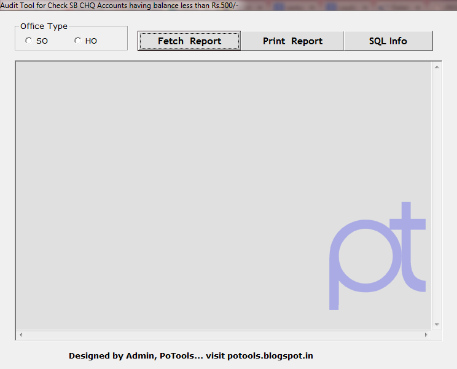
Task: Open the SQL Info button
Action: (x=388, y=41)
